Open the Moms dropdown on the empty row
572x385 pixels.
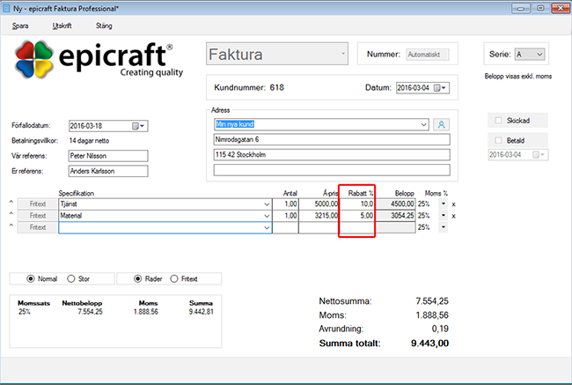[444, 227]
